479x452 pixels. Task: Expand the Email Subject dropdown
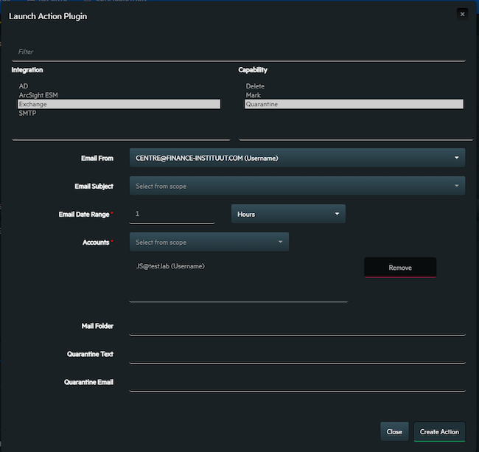pos(297,186)
